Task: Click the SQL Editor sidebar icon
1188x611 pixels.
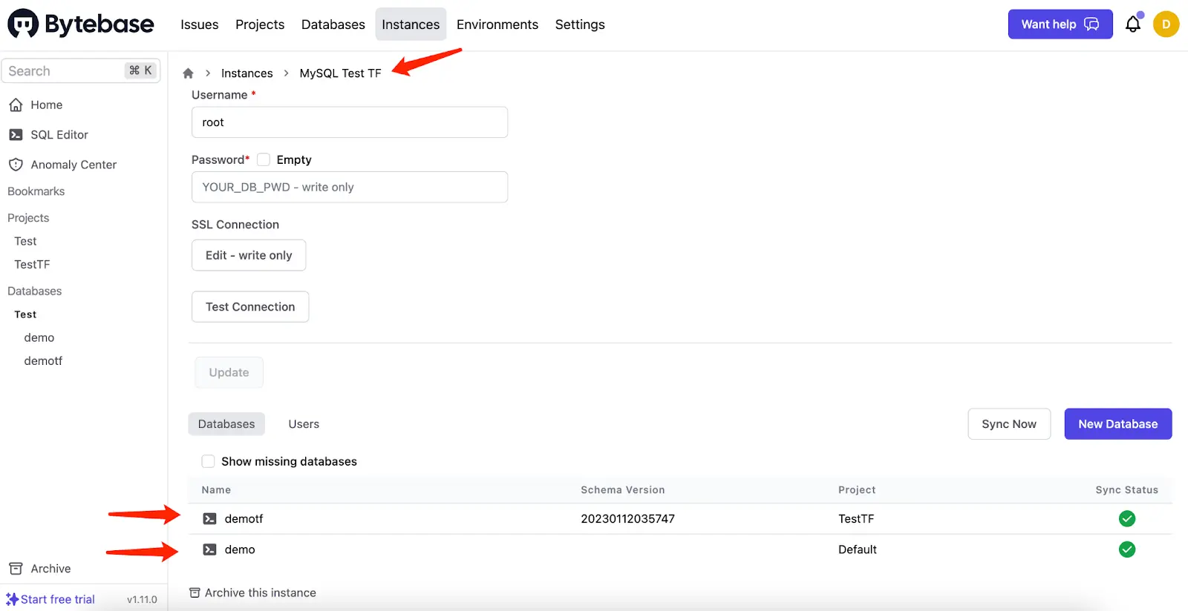Action: pyautogui.click(x=16, y=135)
